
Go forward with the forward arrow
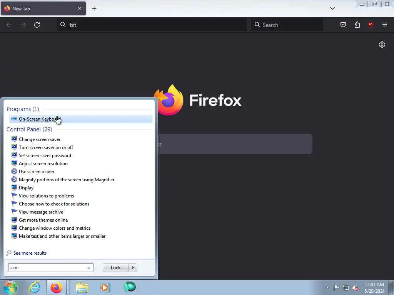click(23, 25)
